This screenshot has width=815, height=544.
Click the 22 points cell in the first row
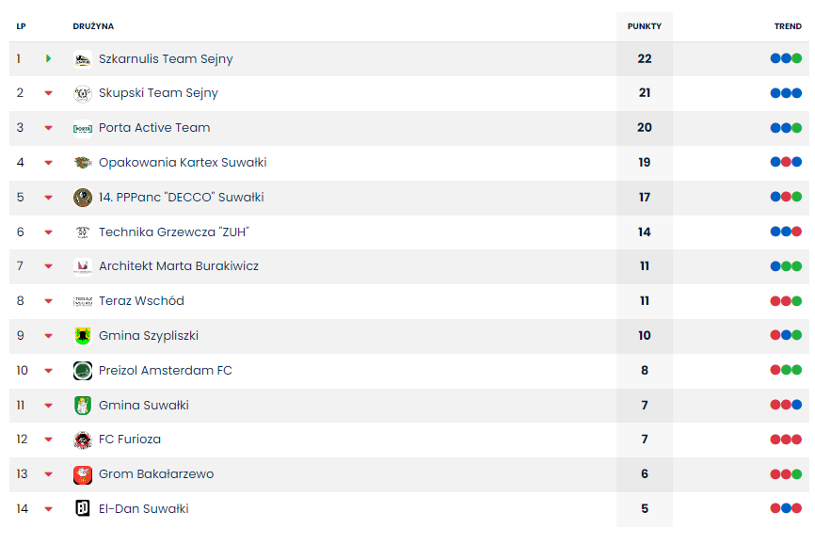pos(645,58)
